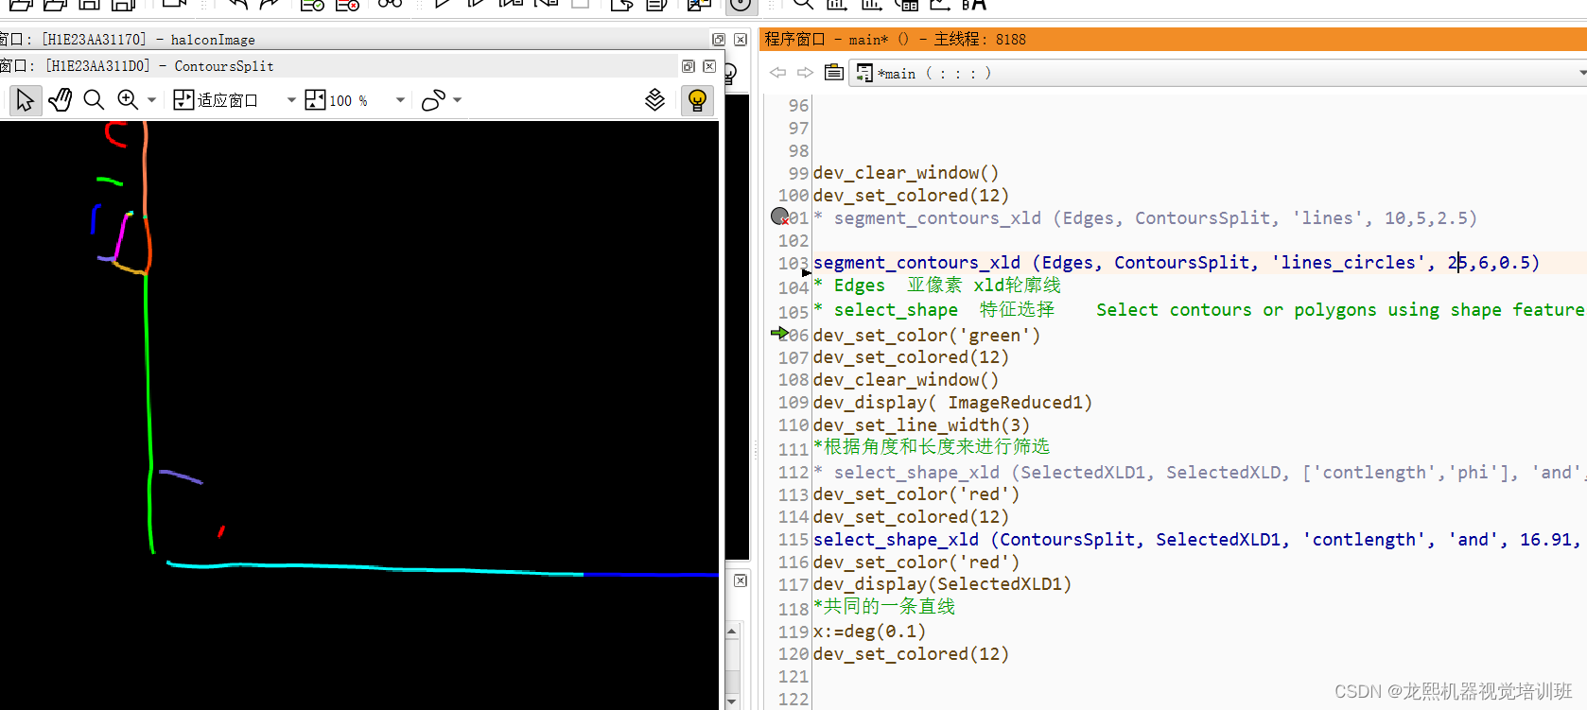Click the dev_set_colored(12) line 120
The height and width of the screenshot is (710, 1587).
[911, 654]
